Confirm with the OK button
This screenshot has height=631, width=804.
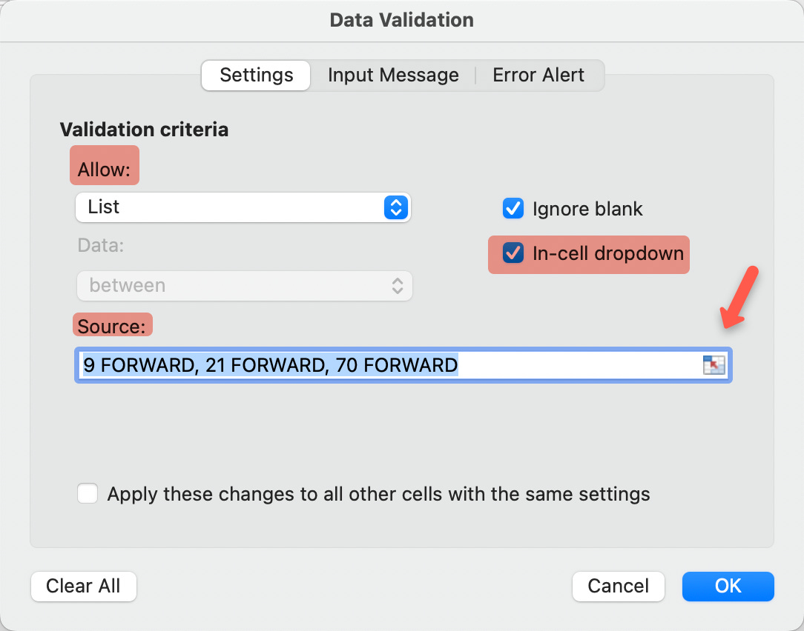point(728,586)
